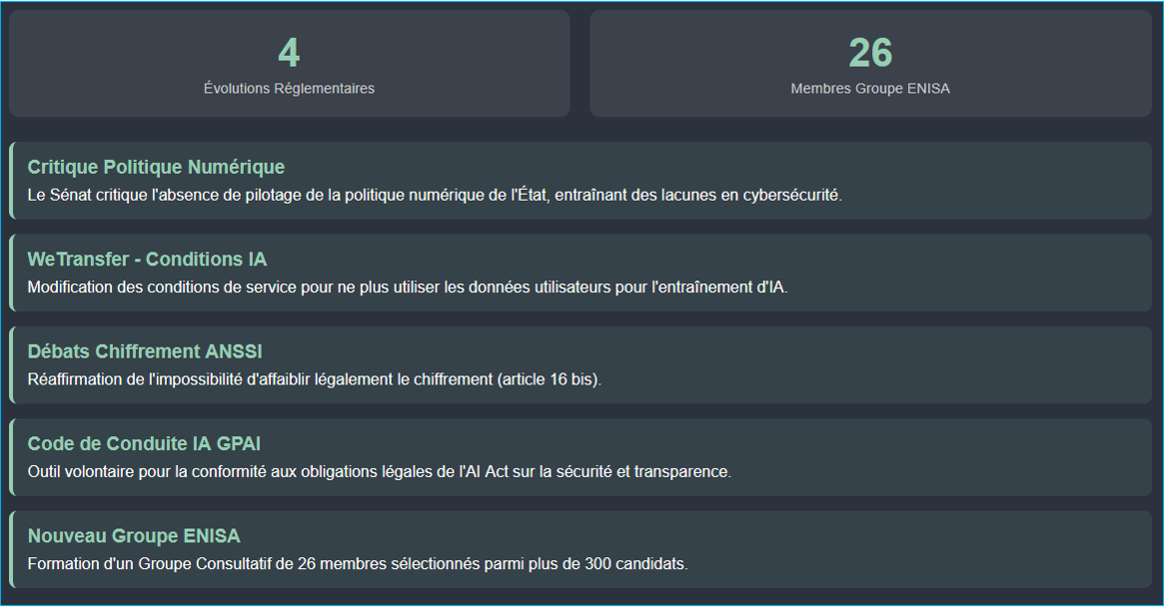Click the AI Act conformité description text
This screenshot has width=1164, height=607.
pyautogui.click(x=380, y=471)
